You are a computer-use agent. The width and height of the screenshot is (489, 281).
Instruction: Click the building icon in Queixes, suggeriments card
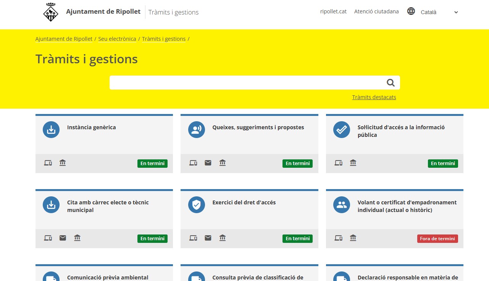pyautogui.click(x=223, y=163)
